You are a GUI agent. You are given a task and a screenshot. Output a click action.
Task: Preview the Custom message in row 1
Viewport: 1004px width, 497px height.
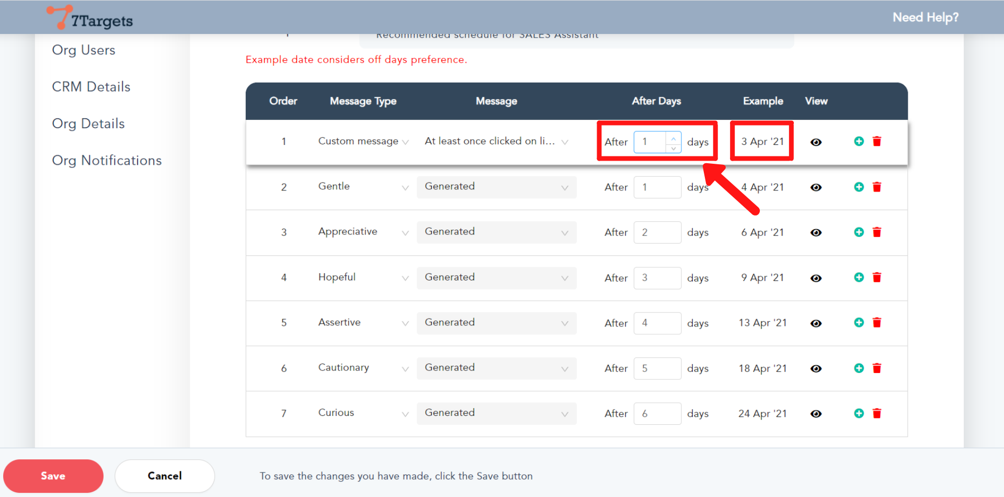(816, 142)
